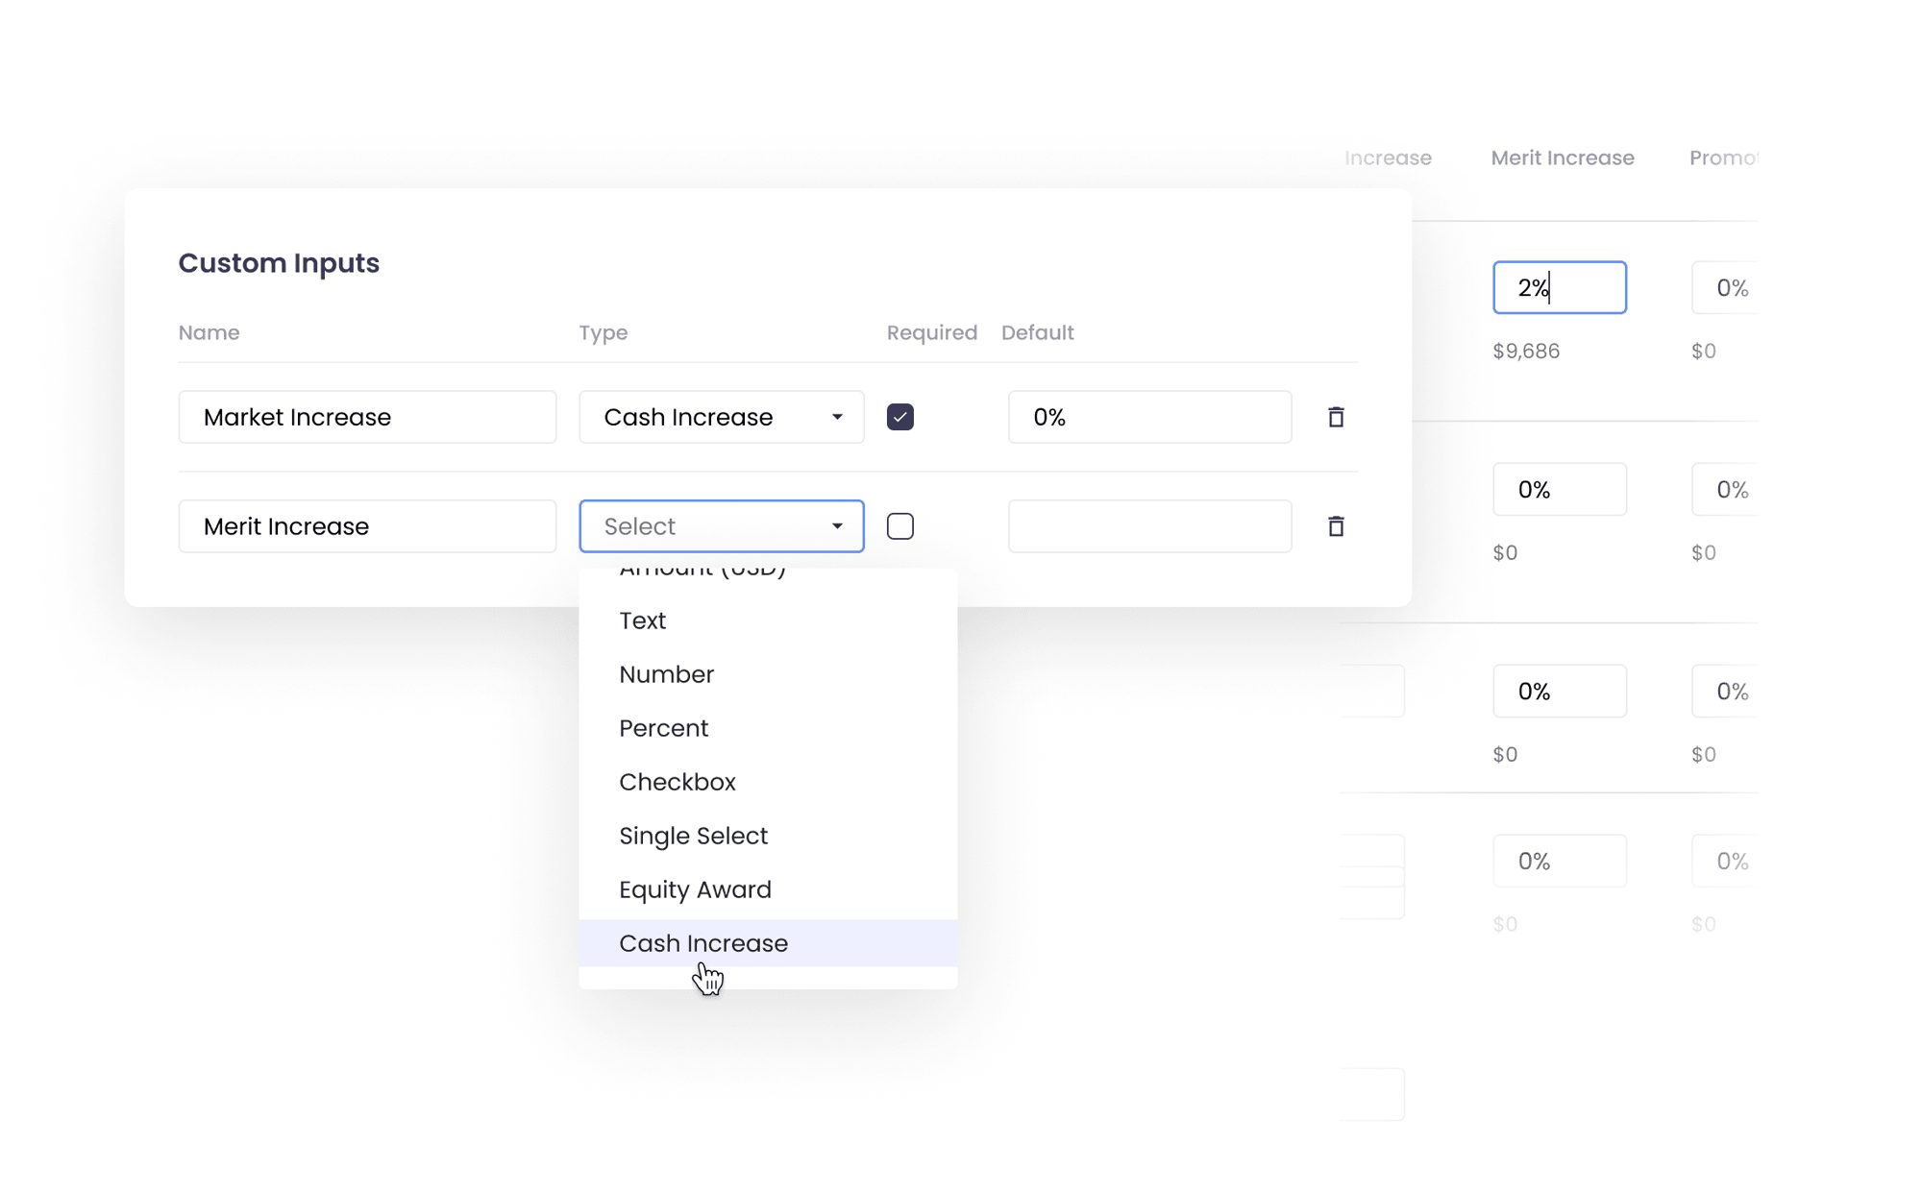
Task: Open the Cash Increase type dropdown
Action: pos(721,417)
